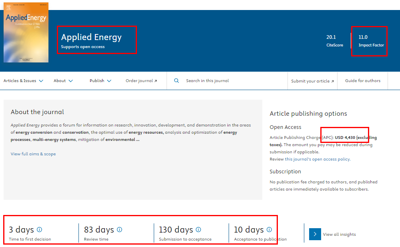Expand the Publish dropdown
This screenshot has height=247, width=400.
pyautogui.click(x=100, y=81)
